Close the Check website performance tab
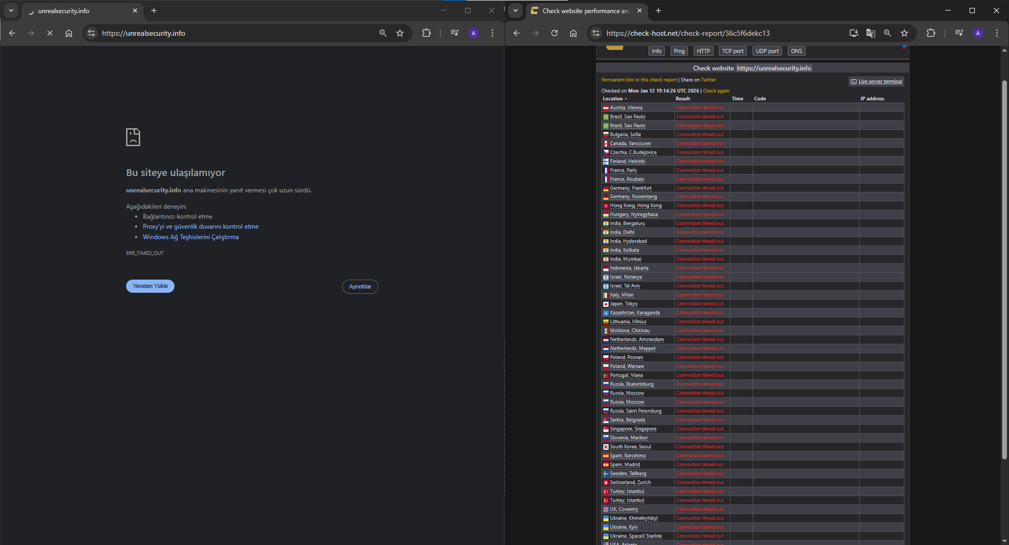Viewport: 1009px width, 545px height. pyautogui.click(x=640, y=11)
